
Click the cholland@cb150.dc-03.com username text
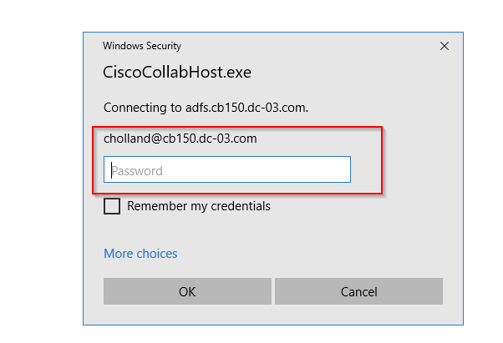point(180,139)
